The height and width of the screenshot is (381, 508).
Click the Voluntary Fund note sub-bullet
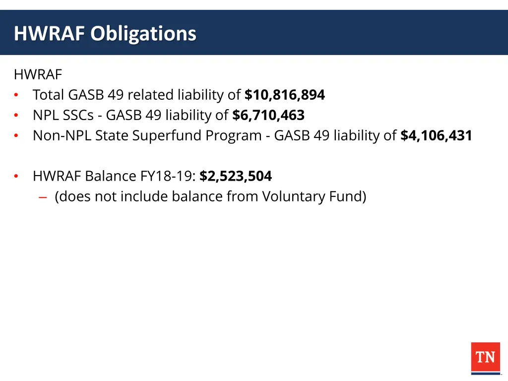(x=210, y=196)
